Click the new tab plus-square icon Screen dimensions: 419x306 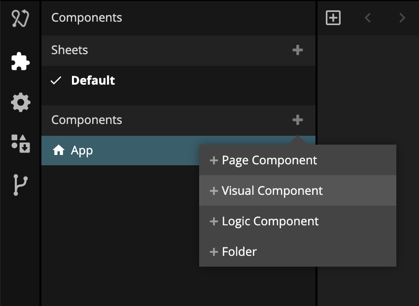[333, 18]
